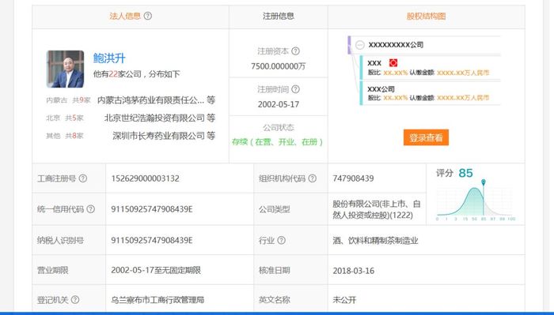
Task: Open help icon beside 法人信息
Action: pos(148,16)
